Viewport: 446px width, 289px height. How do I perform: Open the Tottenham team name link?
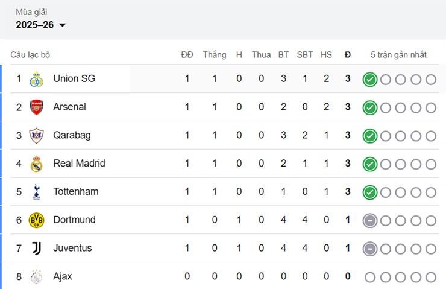76,192
